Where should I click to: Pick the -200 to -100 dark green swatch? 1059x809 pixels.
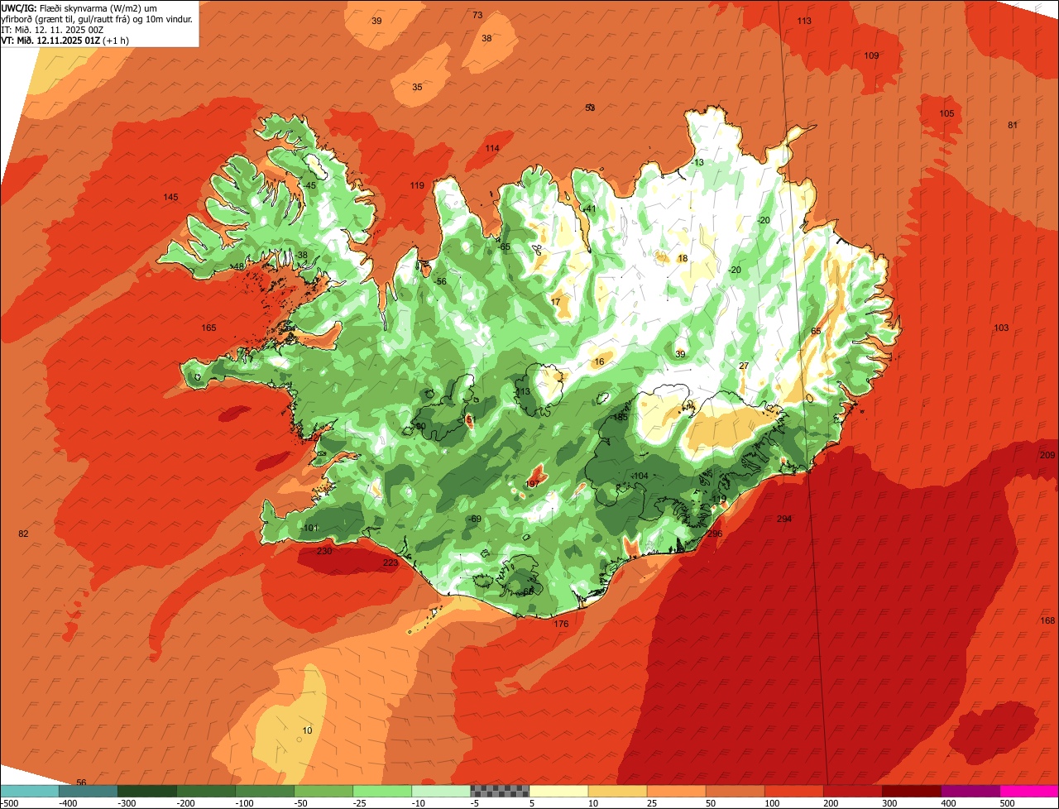point(206,791)
